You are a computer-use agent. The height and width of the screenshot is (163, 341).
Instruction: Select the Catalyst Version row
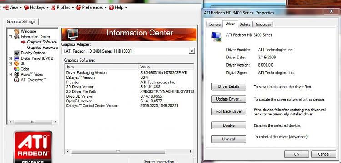pos(130,77)
